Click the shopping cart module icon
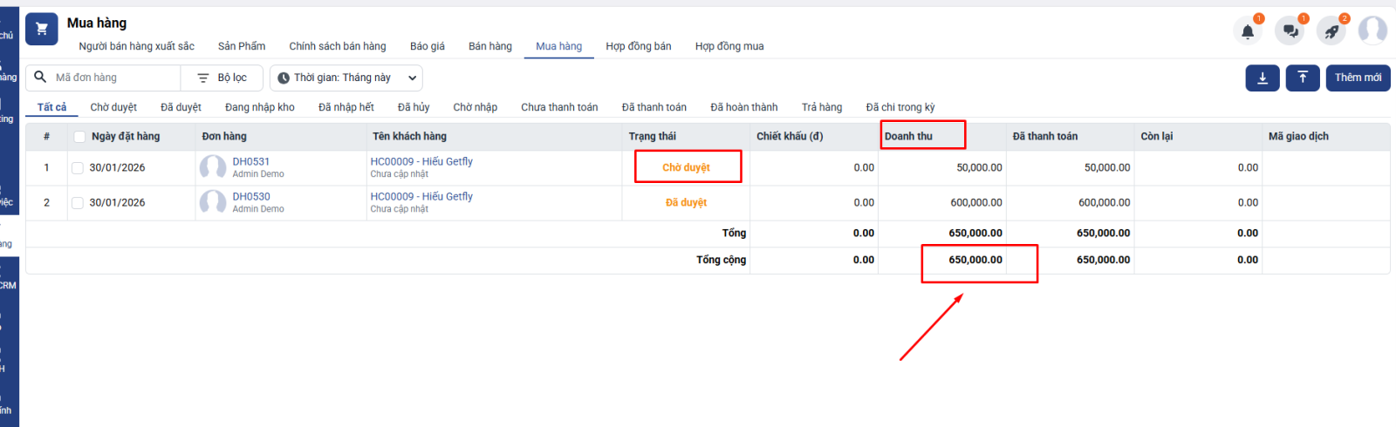 tap(41, 29)
